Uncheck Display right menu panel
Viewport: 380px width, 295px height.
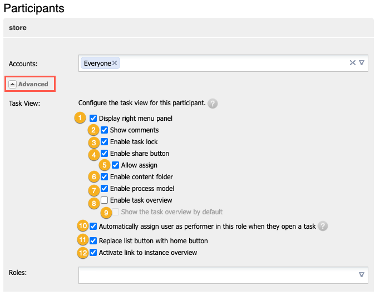click(93, 118)
